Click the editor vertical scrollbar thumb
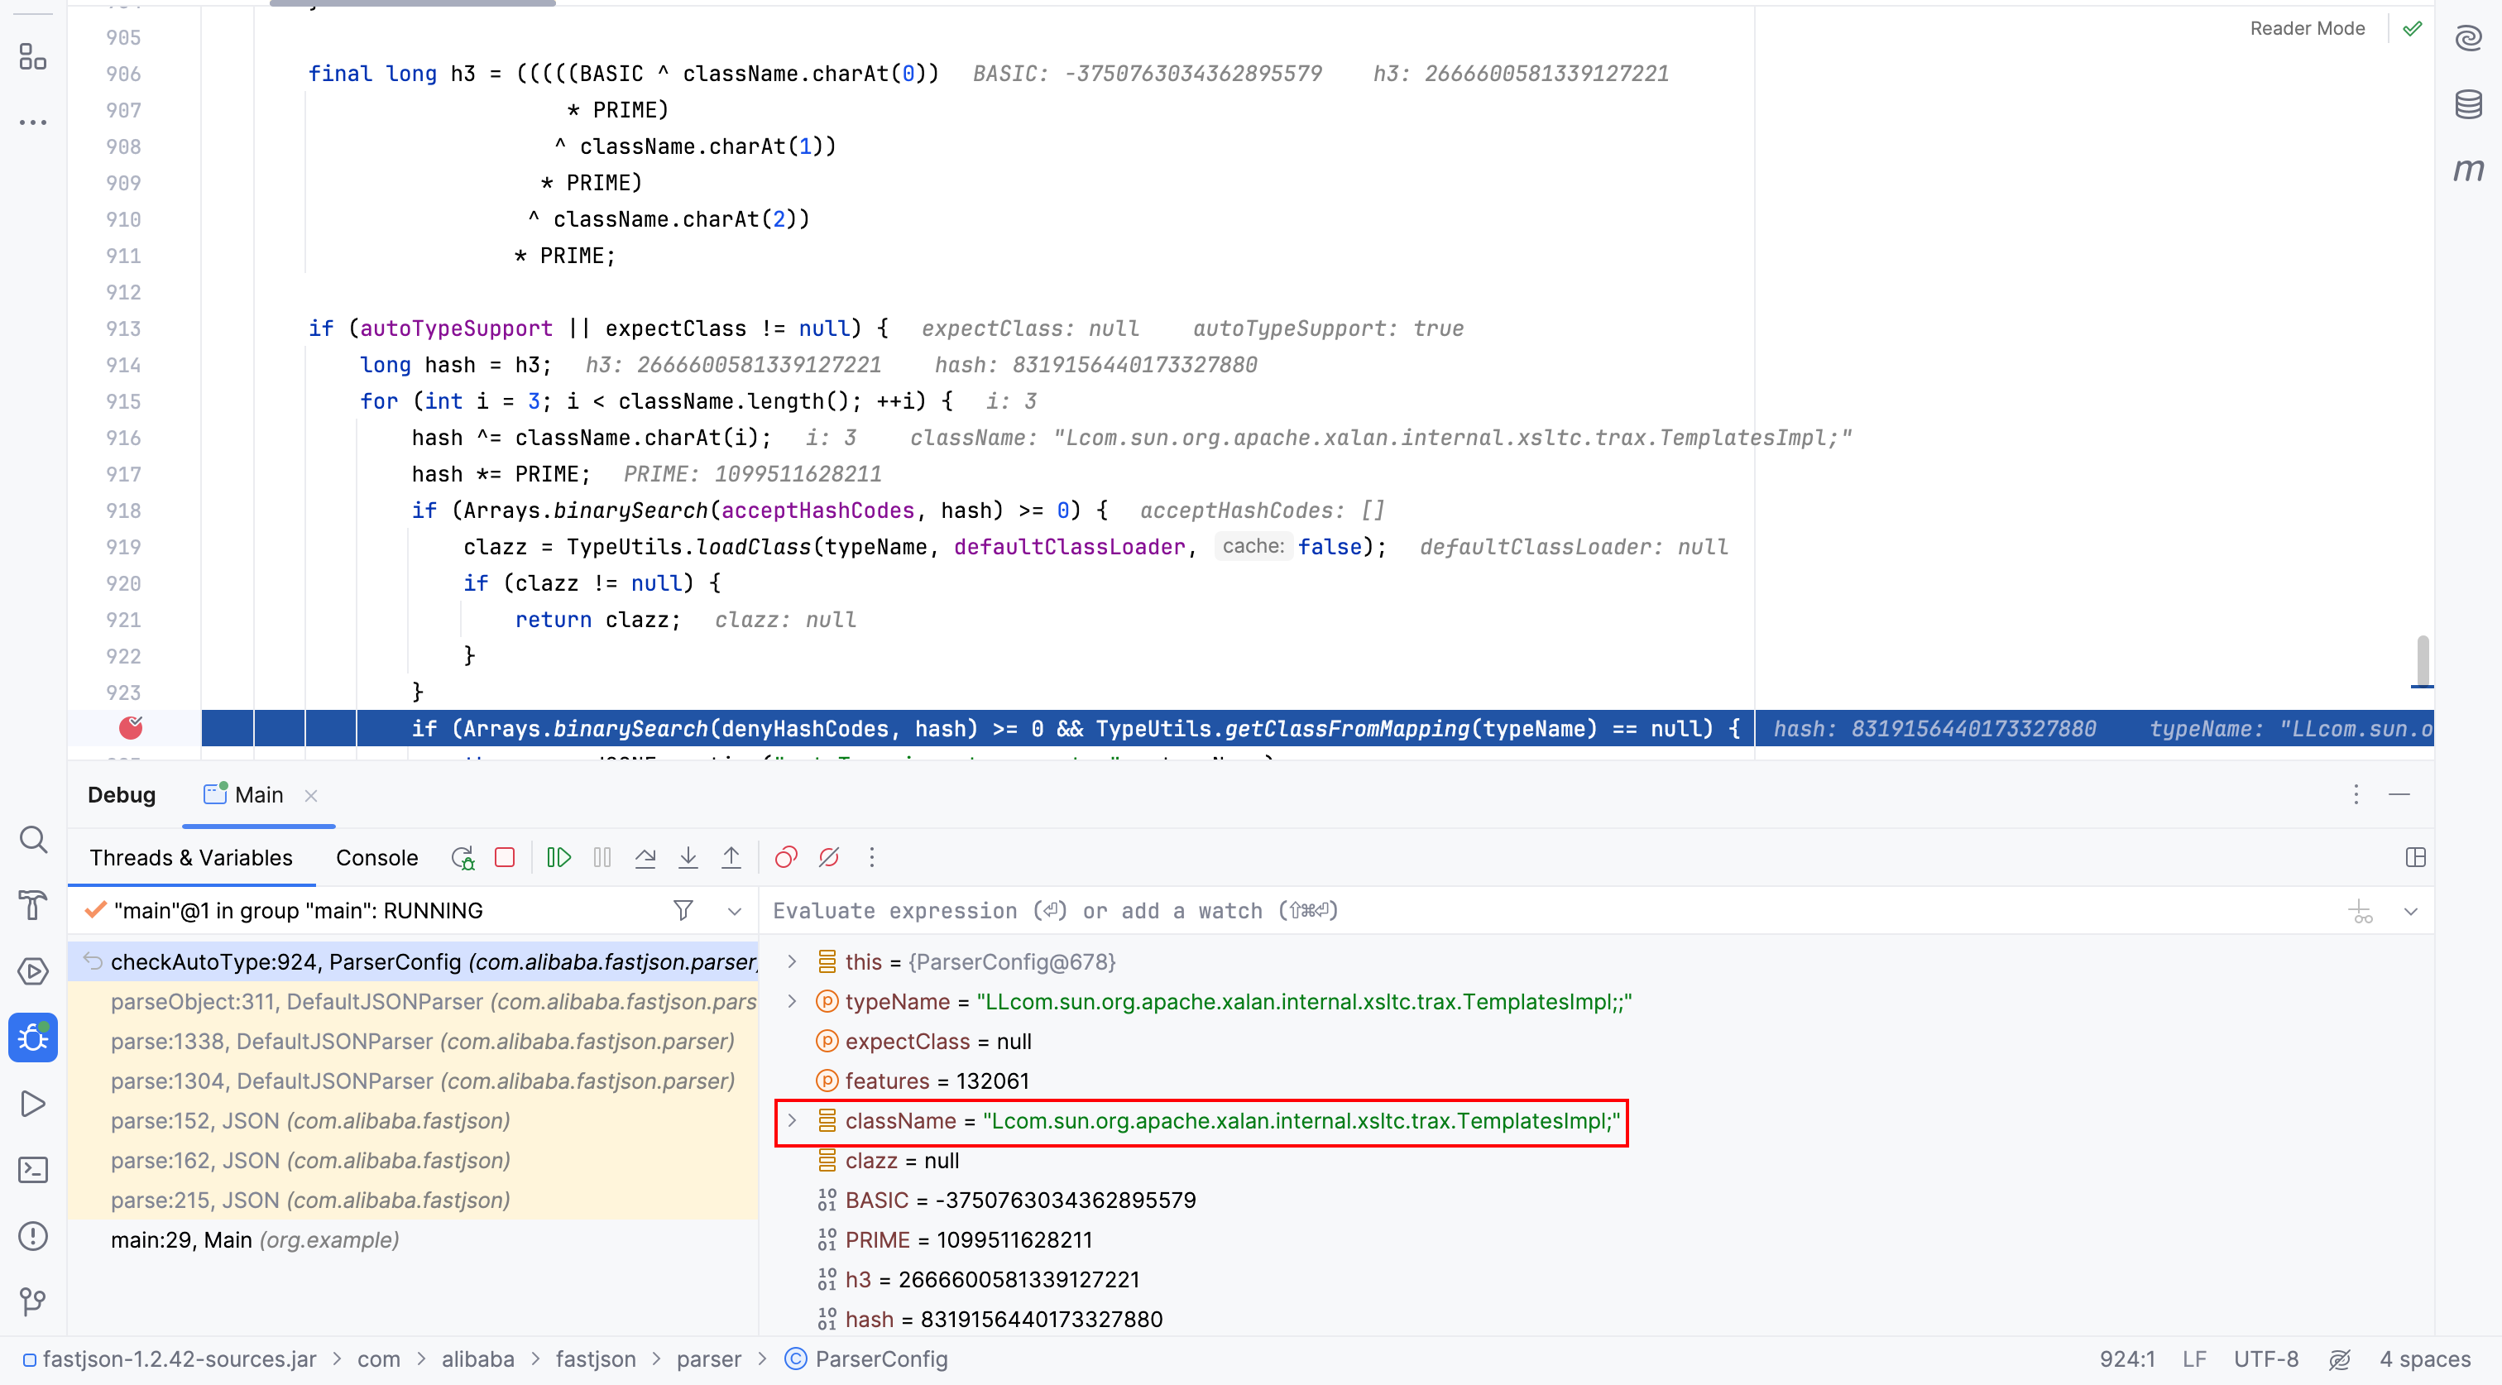2502x1385 pixels. click(x=2423, y=660)
